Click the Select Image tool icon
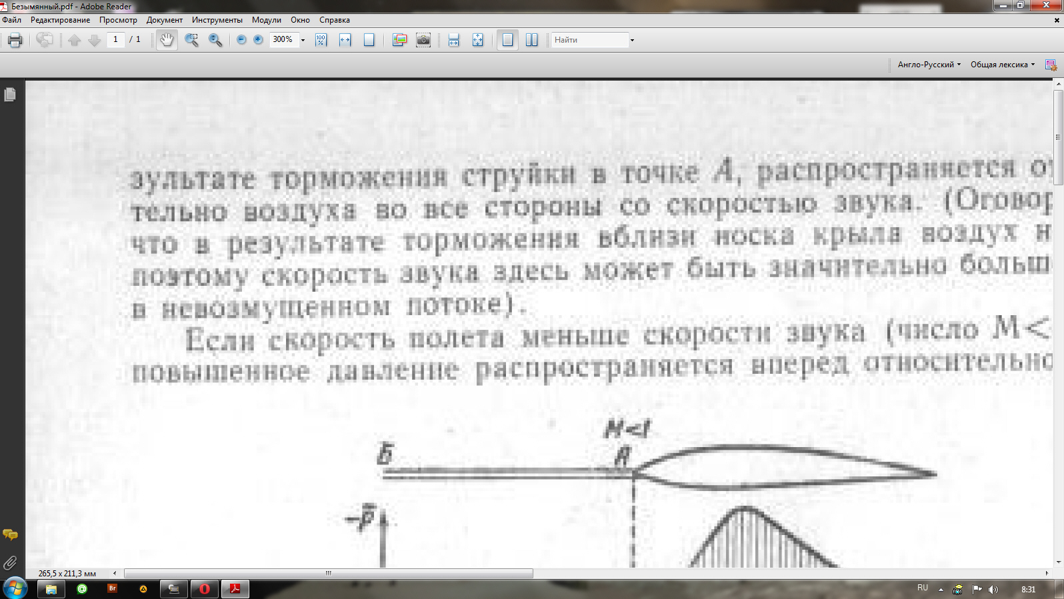The width and height of the screenshot is (1064, 599). (x=399, y=40)
